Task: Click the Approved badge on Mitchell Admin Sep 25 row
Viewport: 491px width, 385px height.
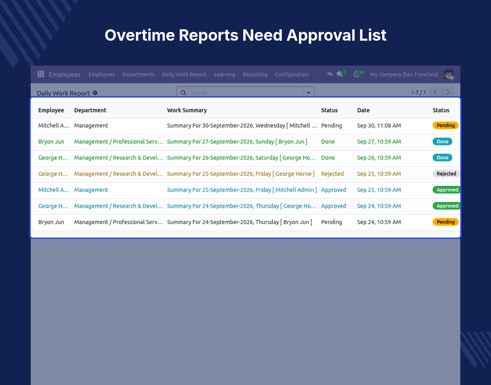Action: [x=447, y=190]
